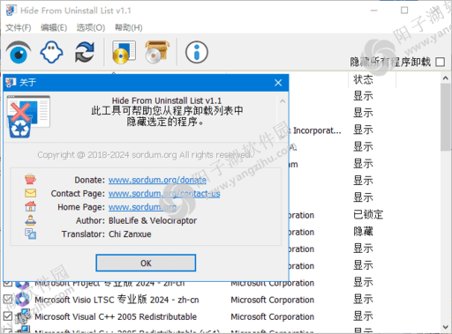452x334 pixels.
Task: Click the OK button in About dialog
Action: pyautogui.click(x=146, y=263)
